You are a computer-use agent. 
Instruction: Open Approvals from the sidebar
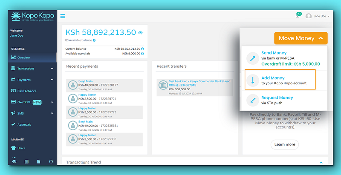point(24,124)
